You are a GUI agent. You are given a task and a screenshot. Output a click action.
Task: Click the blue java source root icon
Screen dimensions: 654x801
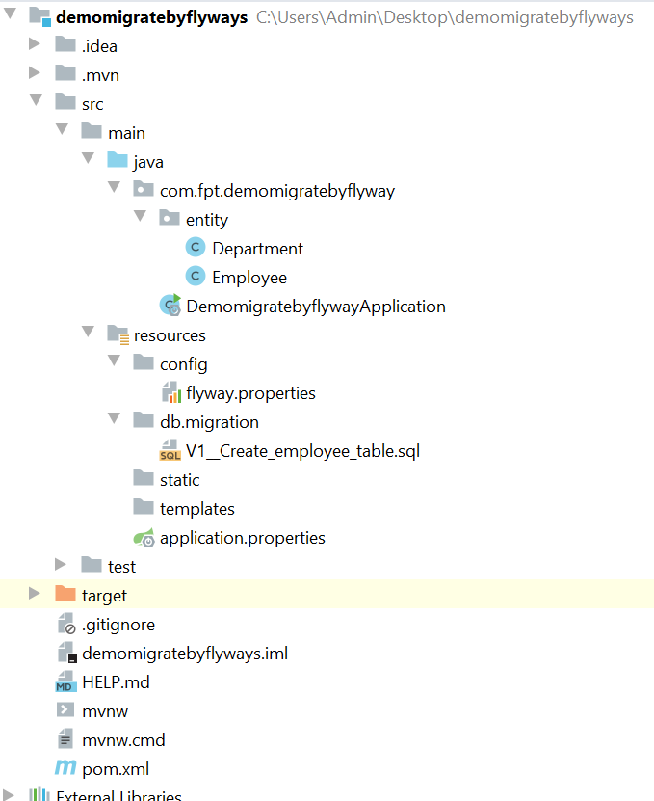click(118, 160)
